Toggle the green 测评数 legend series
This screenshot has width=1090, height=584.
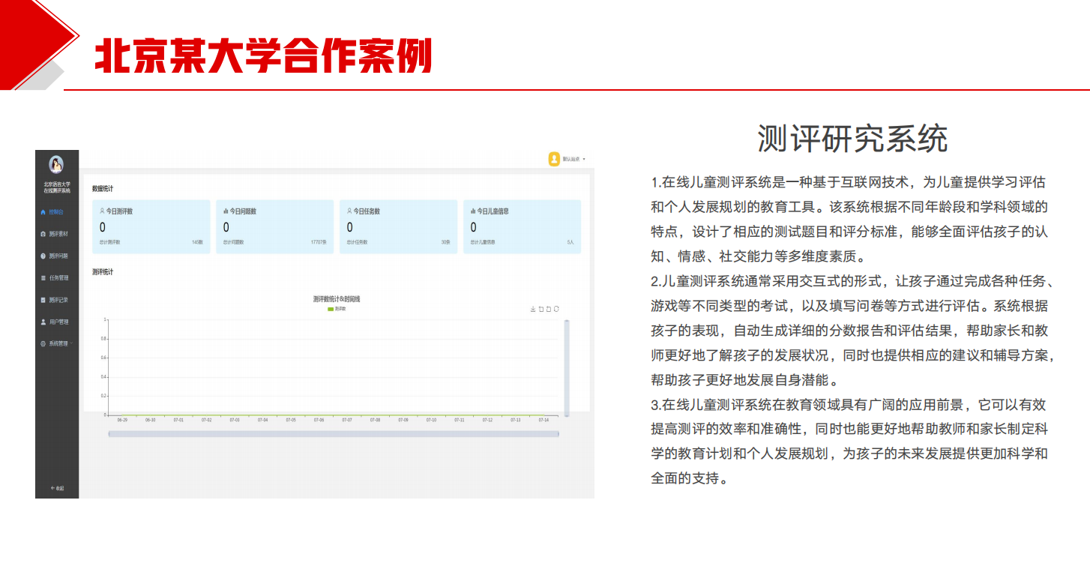pyautogui.click(x=337, y=309)
